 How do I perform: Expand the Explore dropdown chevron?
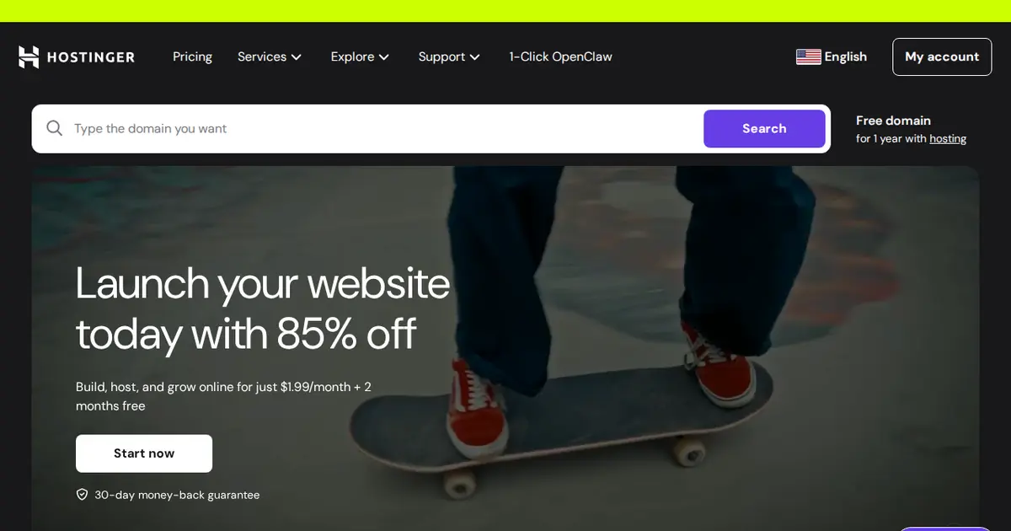pyautogui.click(x=384, y=57)
